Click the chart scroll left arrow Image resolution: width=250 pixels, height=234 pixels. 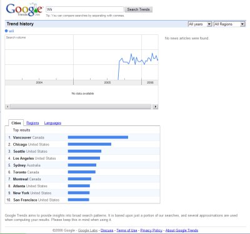(7, 107)
